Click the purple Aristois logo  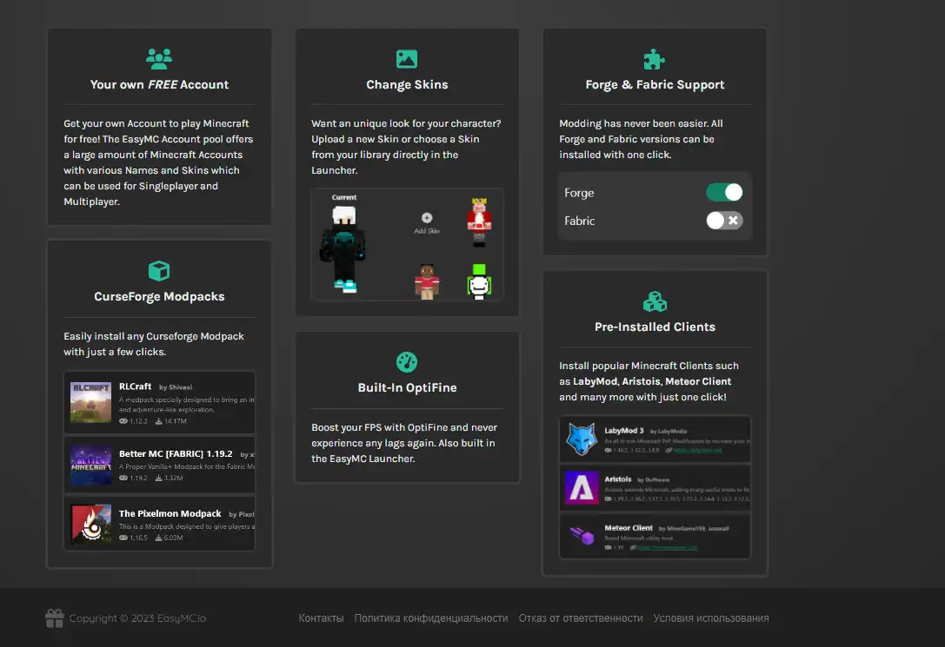(581, 487)
